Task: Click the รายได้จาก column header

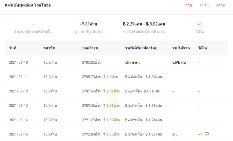Action: coord(181,48)
